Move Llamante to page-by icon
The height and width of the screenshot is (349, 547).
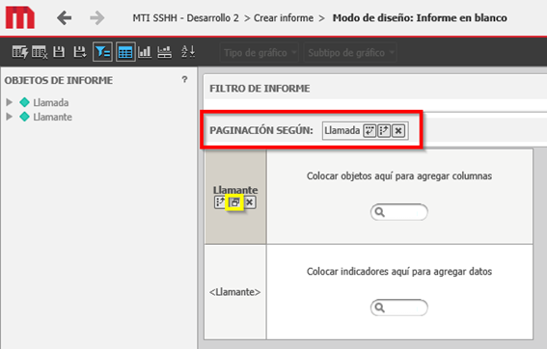click(x=234, y=202)
